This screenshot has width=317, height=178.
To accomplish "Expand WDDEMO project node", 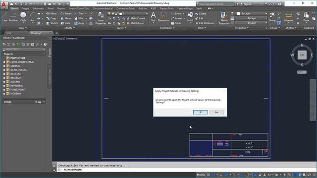I will click(x=4, y=93).
